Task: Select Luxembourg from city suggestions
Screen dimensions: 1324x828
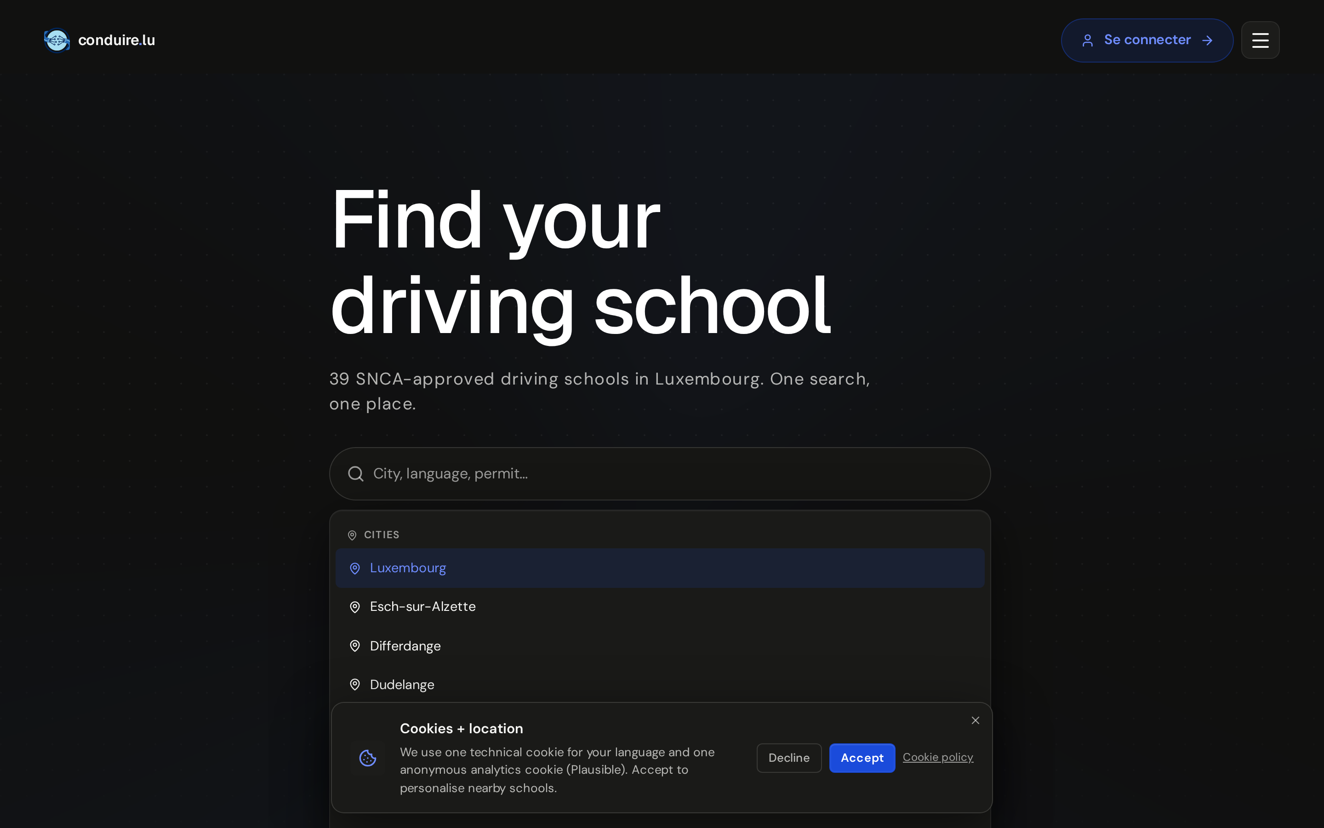Action: click(660, 569)
